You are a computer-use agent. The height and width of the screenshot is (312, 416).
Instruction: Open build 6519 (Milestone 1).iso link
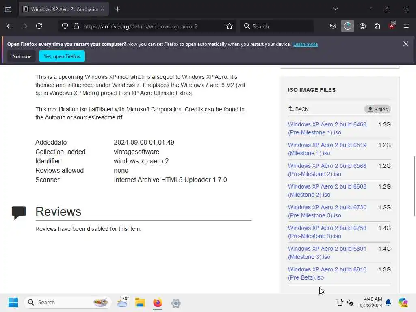tap(327, 149)
